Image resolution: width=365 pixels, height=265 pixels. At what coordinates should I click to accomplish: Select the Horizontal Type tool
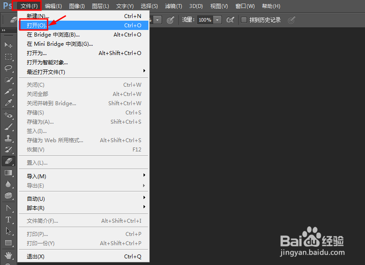point(8,219)
